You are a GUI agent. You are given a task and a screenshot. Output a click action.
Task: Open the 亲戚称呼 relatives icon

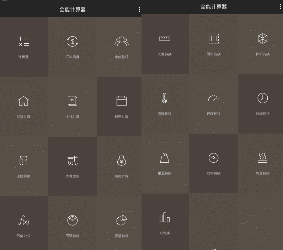point(122,41)
